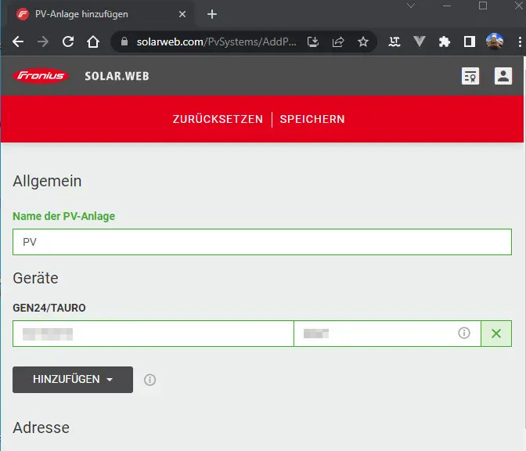Open the certificate badge icon in the header
Image resolution: width=526 pixels, height=451 pixels.
470,76
